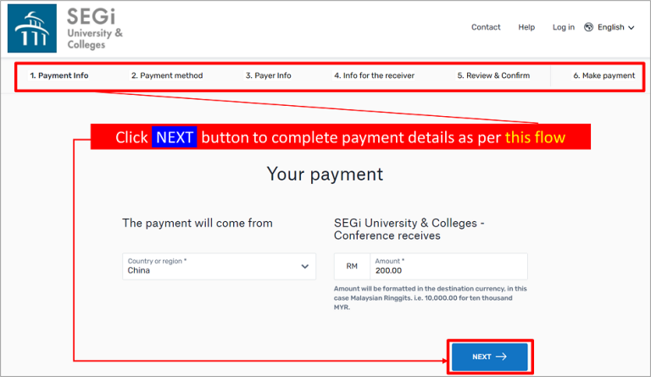The height and width of the screenshot is (377, 651).
Task: Open the Contact link
Action: [486, 27]
